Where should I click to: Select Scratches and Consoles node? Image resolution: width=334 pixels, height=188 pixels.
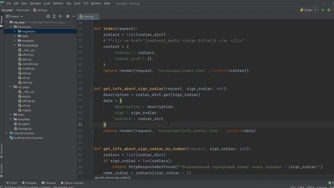coord(28,138)
